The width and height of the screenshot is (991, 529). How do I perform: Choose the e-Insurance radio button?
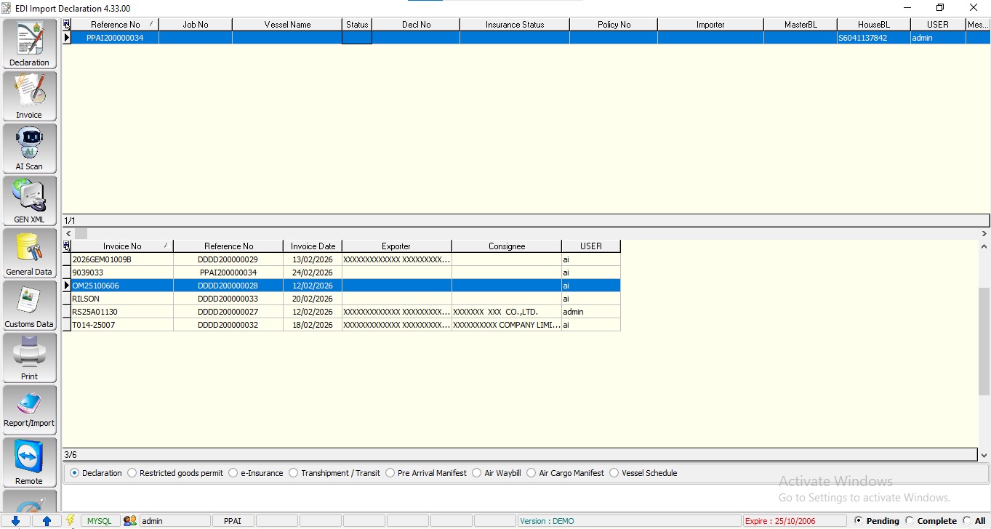(233, 473)
